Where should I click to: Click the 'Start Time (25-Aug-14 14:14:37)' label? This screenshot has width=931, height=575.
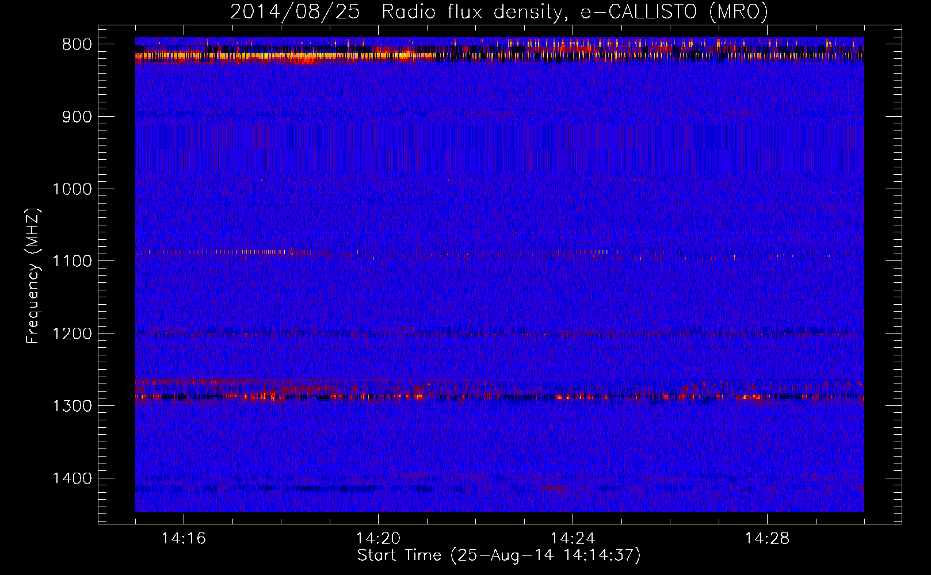[x=499, y=555]
